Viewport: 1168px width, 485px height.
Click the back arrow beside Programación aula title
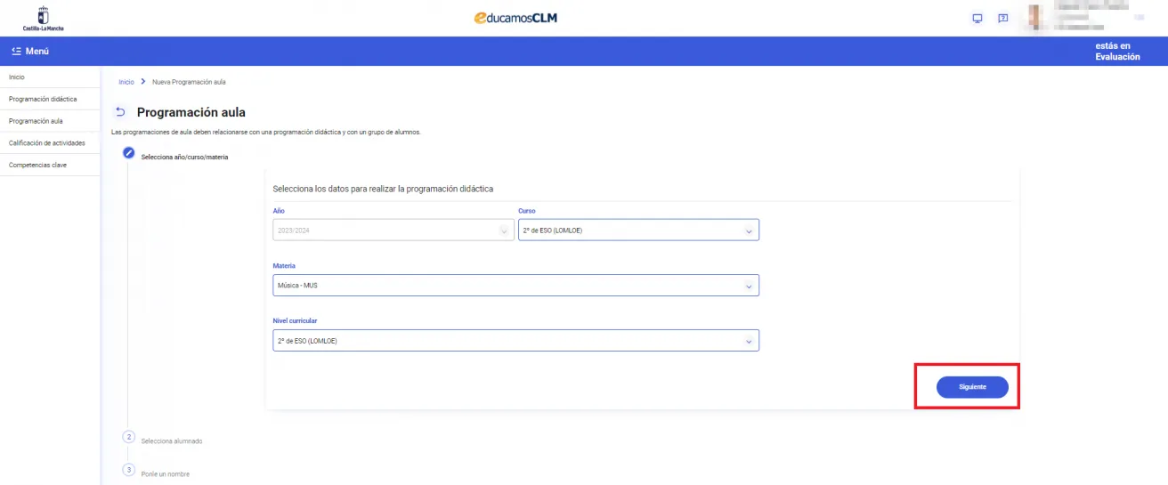121,113
